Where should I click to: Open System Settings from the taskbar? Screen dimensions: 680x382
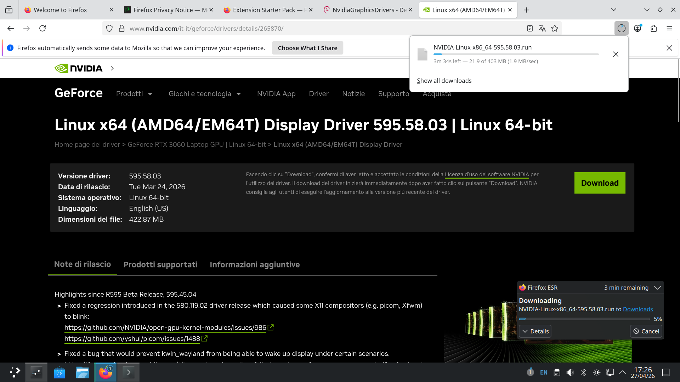(36, 372)
